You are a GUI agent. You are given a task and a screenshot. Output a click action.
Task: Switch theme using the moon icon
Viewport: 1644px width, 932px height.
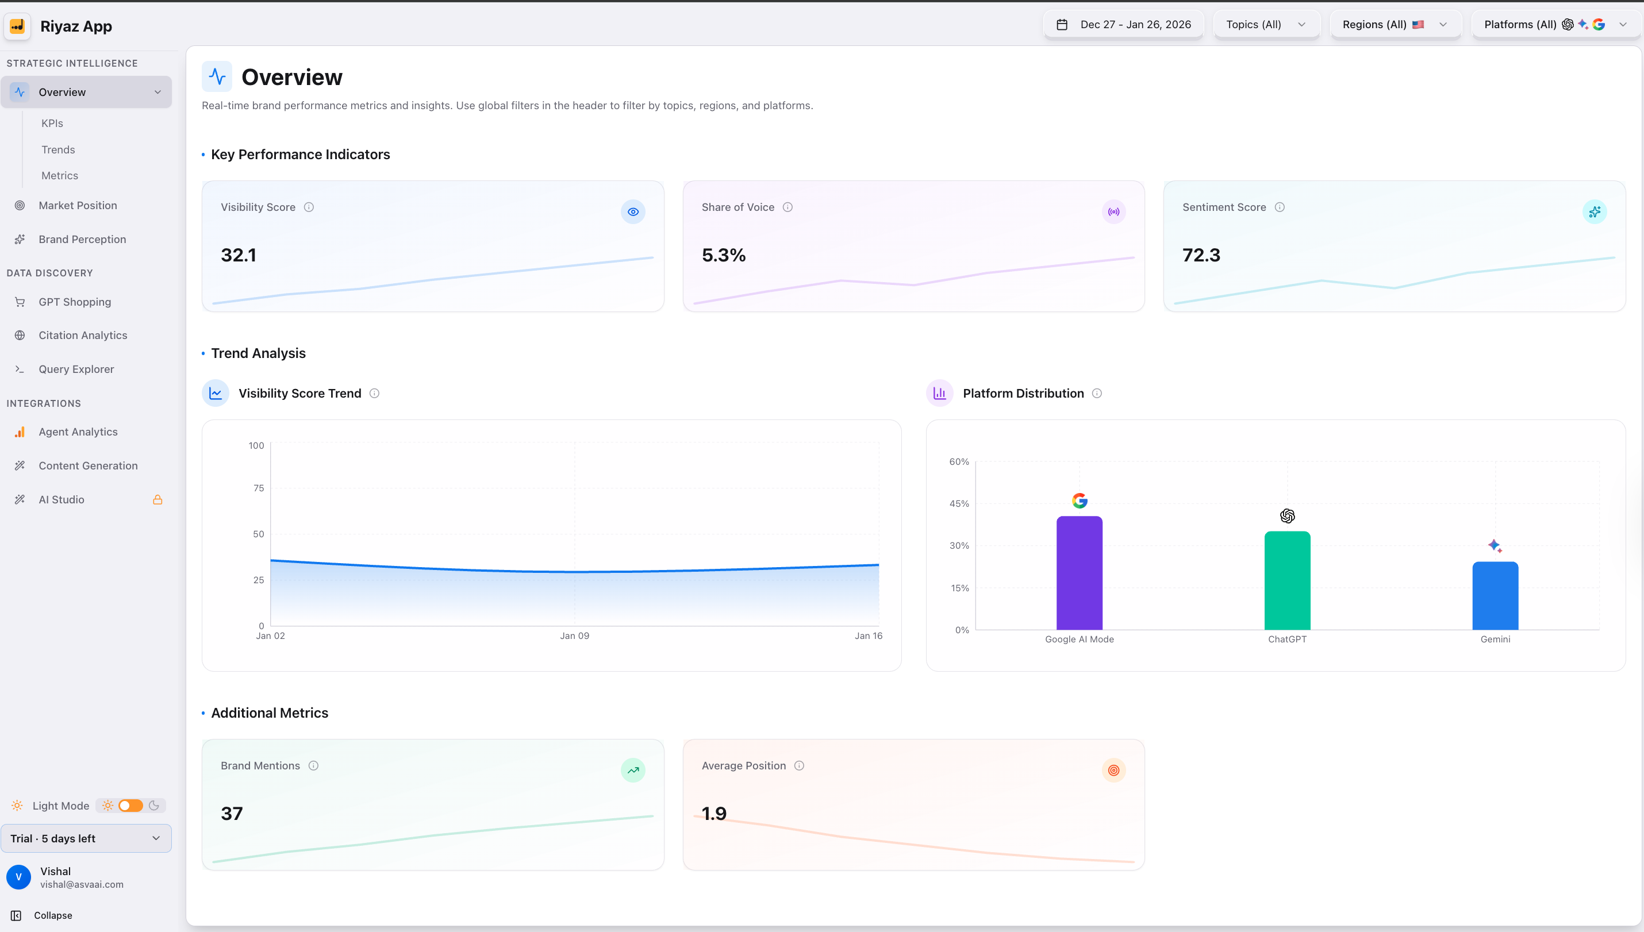tap(153, 805)
